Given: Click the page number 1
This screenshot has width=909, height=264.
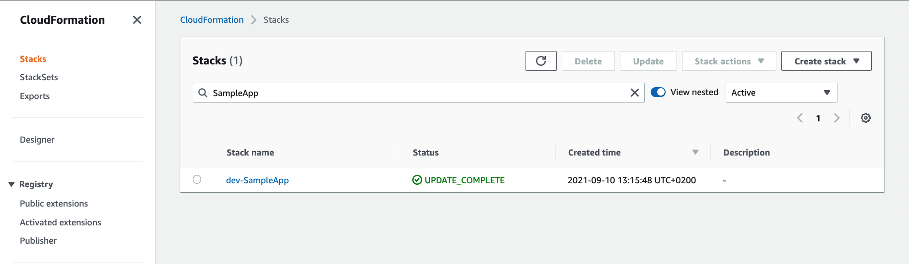Looking at the screenshot, I should (x=818, y=118).
